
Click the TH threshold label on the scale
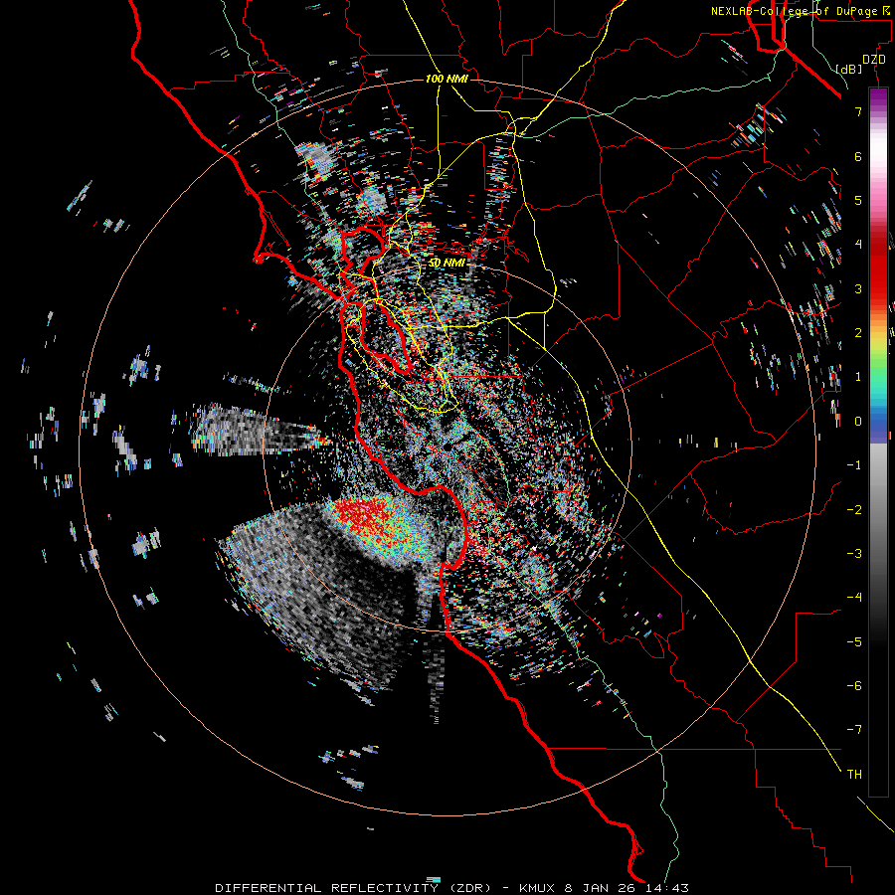(854, 775)
